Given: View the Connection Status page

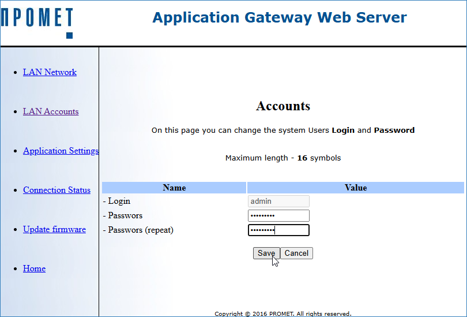Looking at the screenshot, I should click(57, 190).
